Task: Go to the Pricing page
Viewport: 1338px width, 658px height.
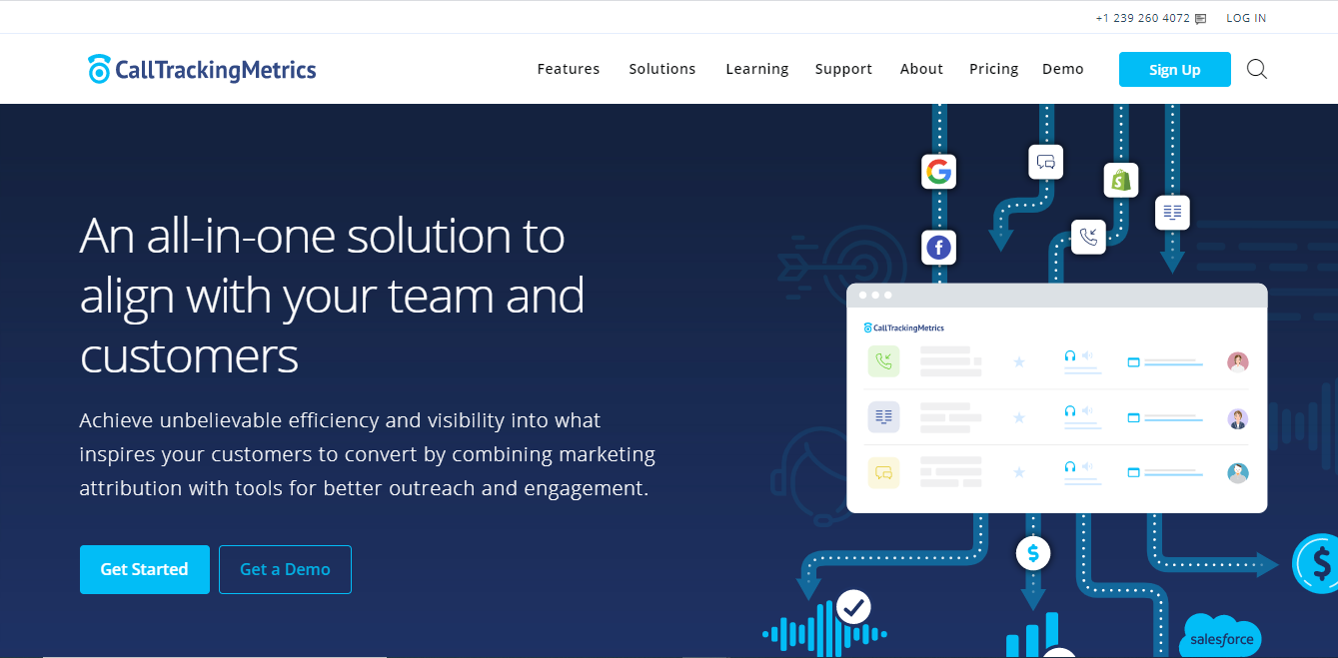Action: tap(993, 69)
